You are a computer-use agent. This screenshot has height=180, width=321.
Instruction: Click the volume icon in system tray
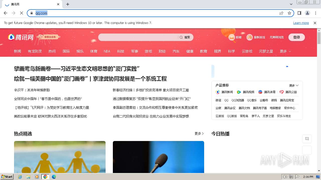coord(285,177)
